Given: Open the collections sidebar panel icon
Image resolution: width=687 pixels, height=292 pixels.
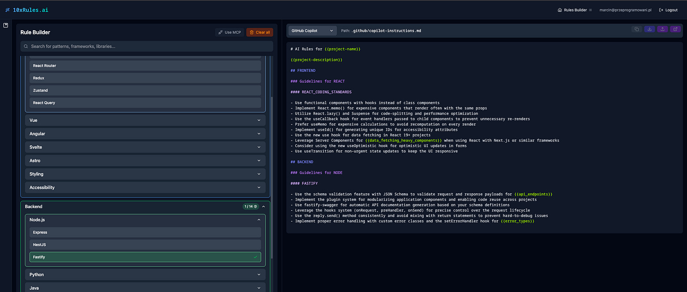Looking at the screenshot, I should tap(6, 25).
